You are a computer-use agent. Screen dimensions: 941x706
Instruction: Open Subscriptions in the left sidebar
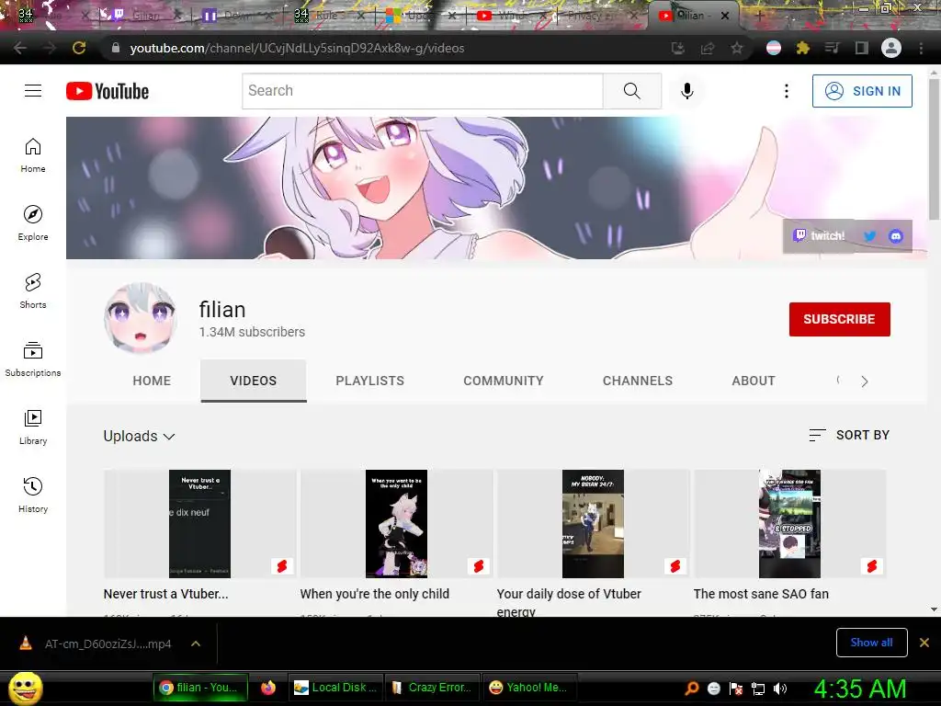click(33, 359)
